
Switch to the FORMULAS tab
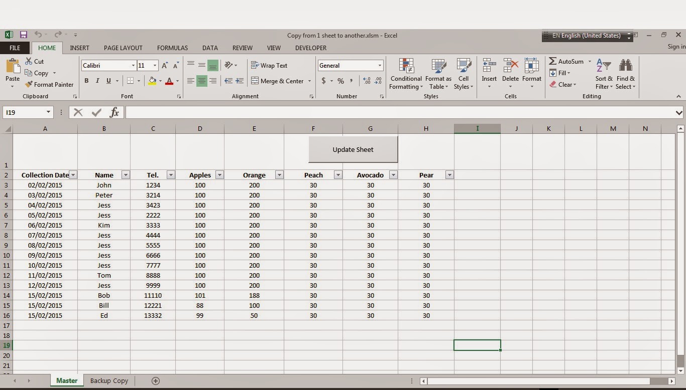click(x=172, y=48)
